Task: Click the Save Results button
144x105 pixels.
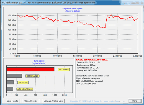Action: pyautogui.click(x=12, y=101)
